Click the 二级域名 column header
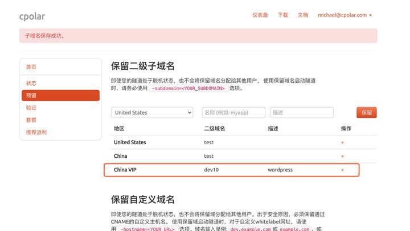 (215, 128)
